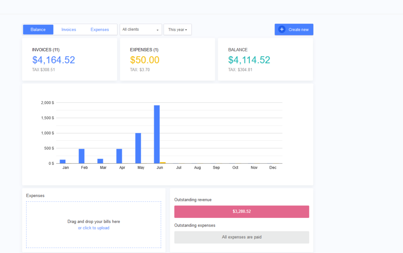Click the drag and drop bills area

pyautogui.click(x=94, y=215)
